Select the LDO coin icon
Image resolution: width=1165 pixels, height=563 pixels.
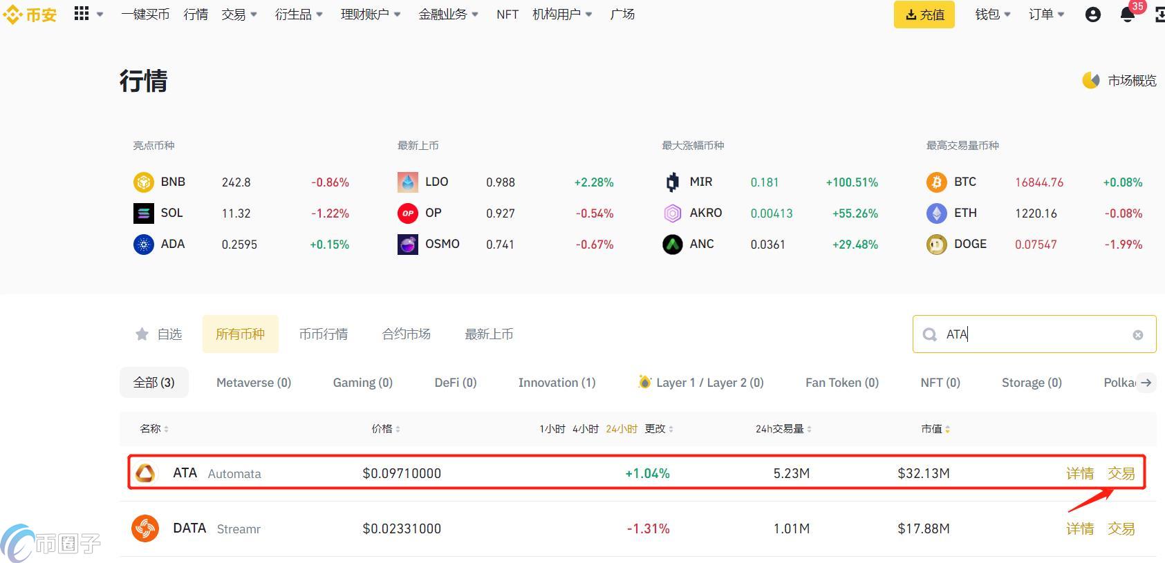(408, 182)
